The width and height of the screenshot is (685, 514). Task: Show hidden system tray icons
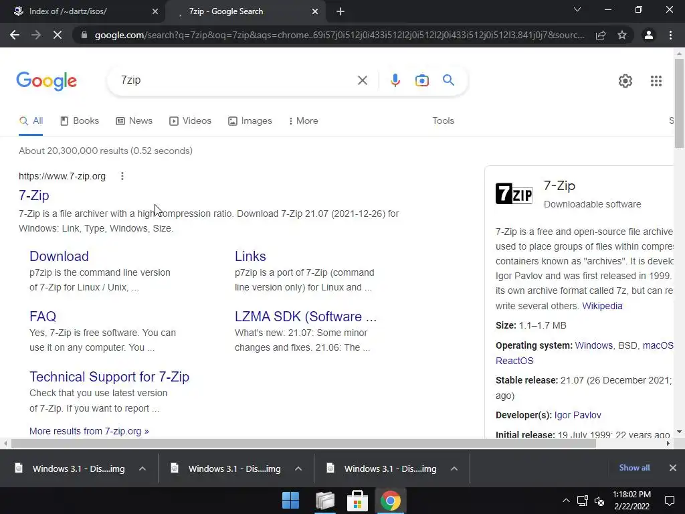(x=566, y=501)
